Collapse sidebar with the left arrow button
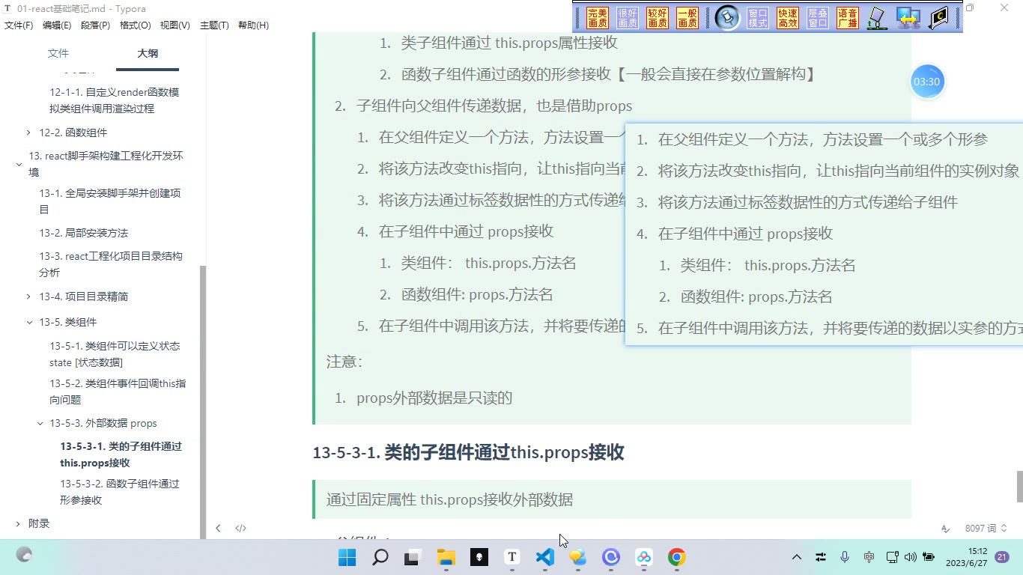This screenshot has width=1023, height=575. pos(218,528)
